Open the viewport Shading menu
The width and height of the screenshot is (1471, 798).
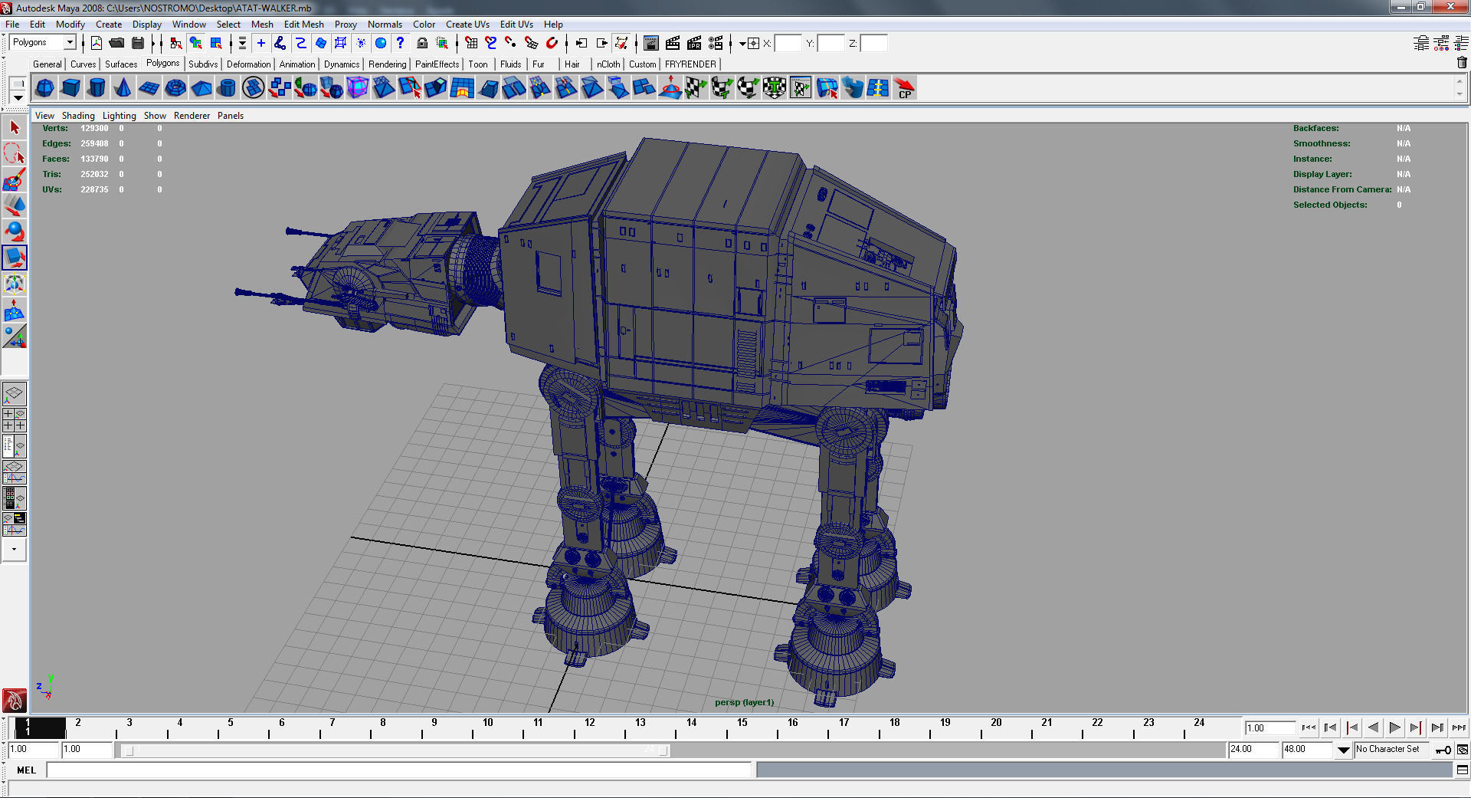point(78,116)
